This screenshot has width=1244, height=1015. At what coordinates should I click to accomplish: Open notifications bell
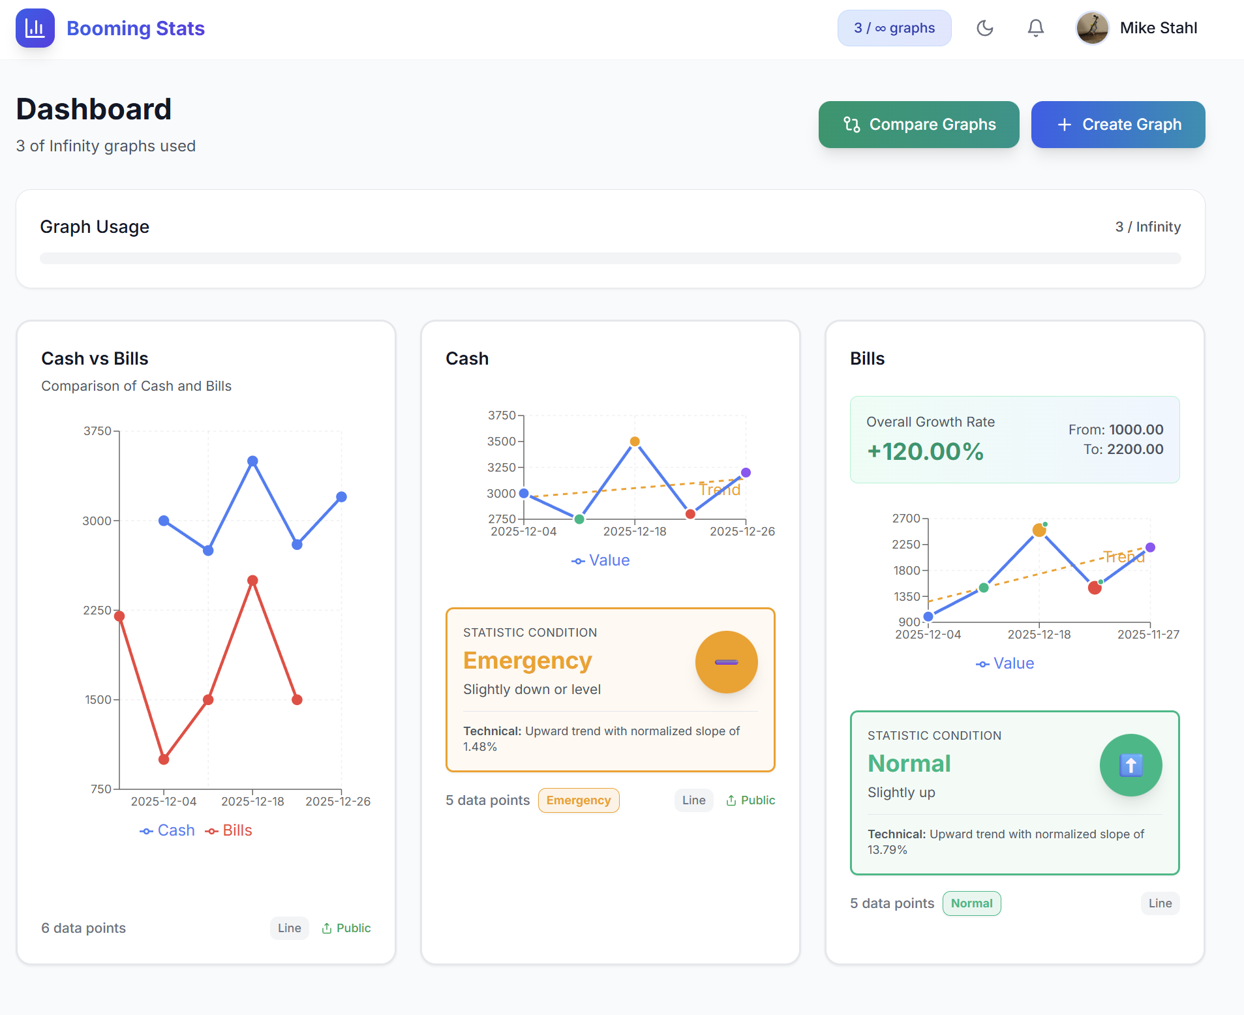(1035, 28)
